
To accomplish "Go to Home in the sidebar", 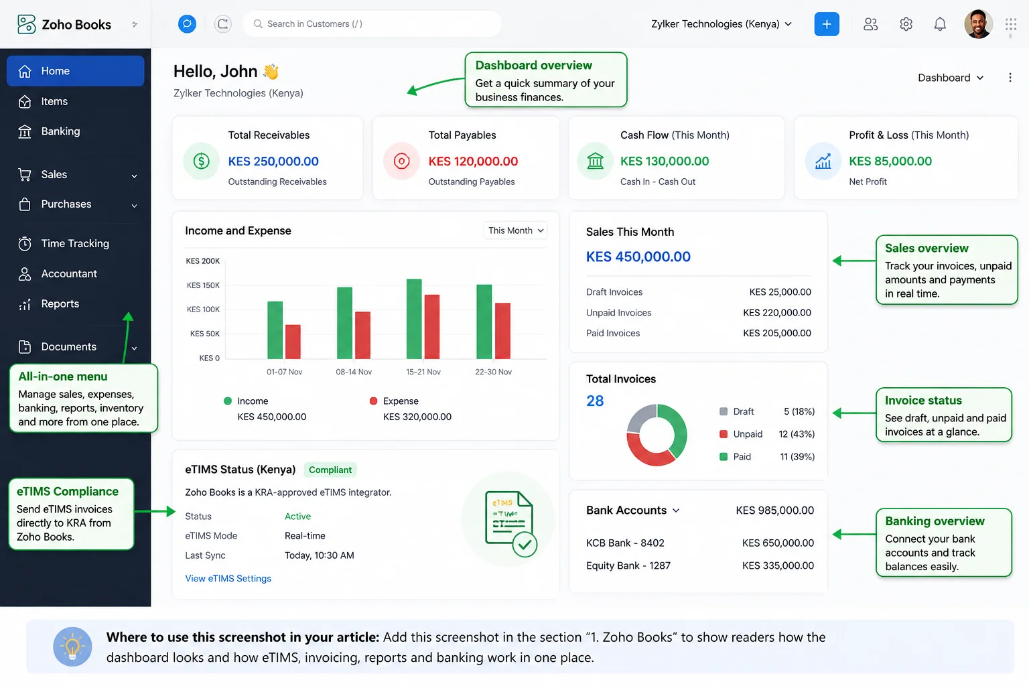I will click(75, 71).
